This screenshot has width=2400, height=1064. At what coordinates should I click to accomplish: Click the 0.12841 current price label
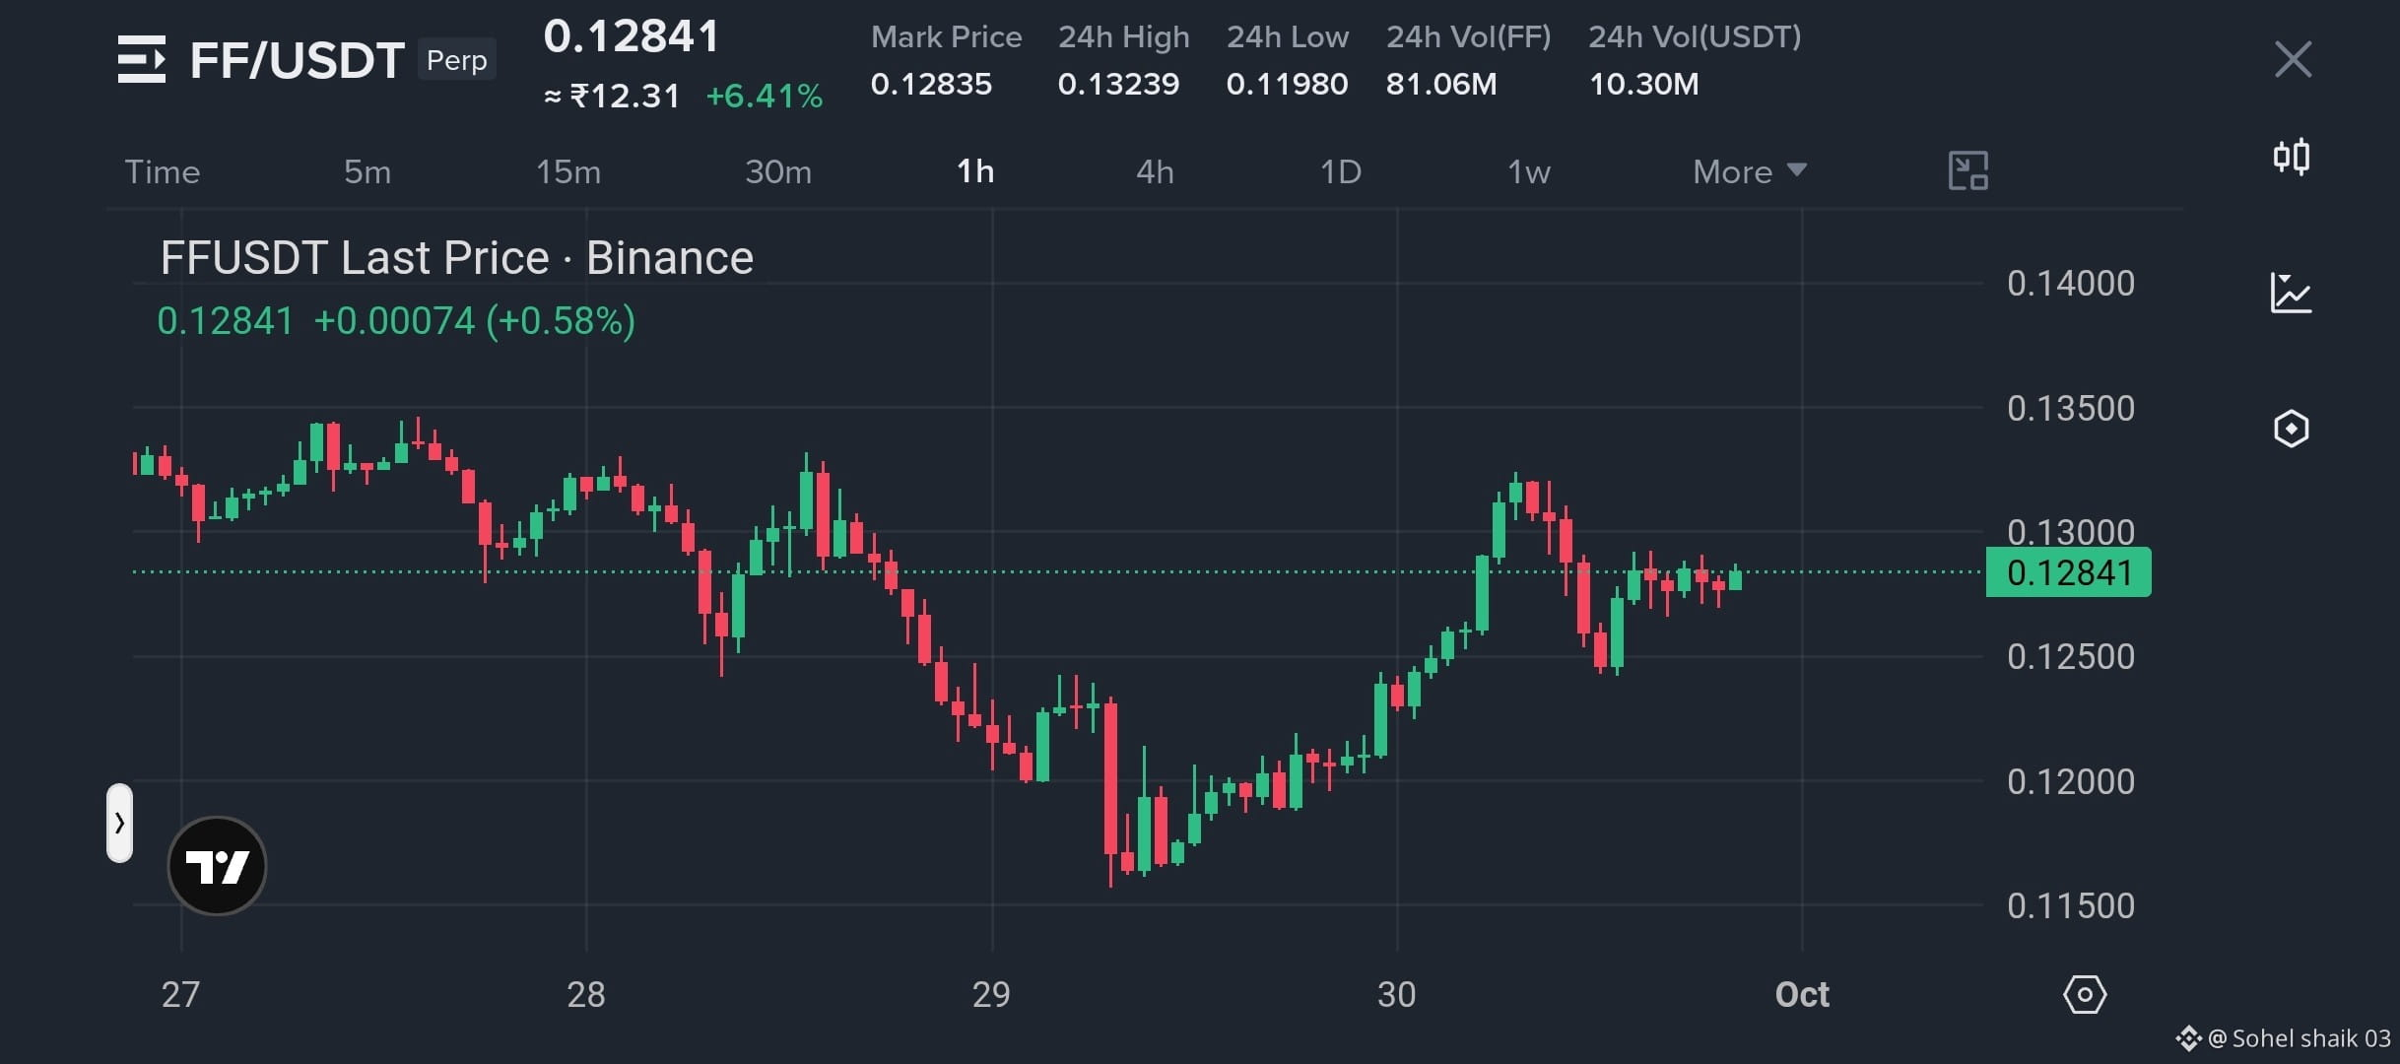[x=2068, y=572]
